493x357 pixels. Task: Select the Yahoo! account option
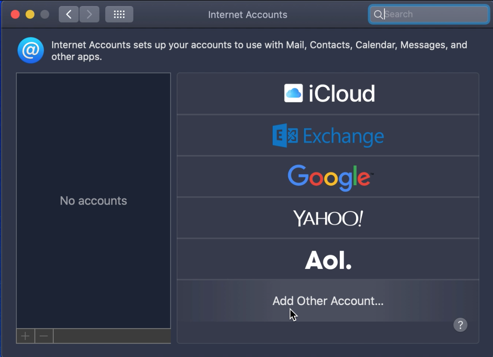point(328,218)
